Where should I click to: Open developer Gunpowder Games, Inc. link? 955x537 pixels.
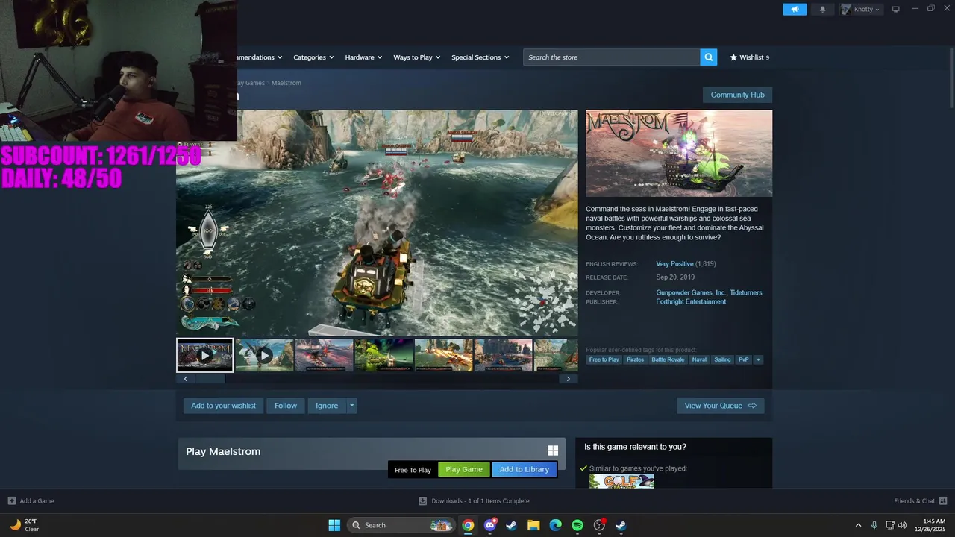point(691,292)
